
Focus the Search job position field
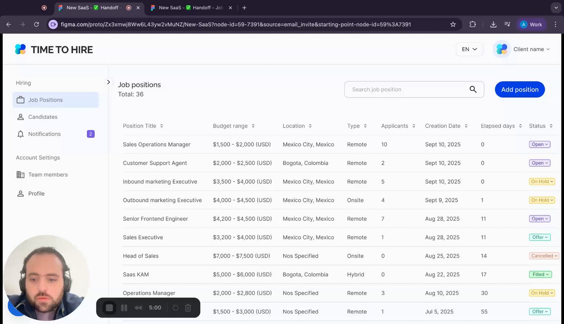tap(405, 89)
